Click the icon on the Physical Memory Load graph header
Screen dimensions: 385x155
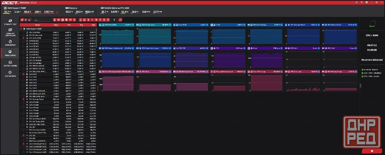pyautogui.click(x=212, y=72)
